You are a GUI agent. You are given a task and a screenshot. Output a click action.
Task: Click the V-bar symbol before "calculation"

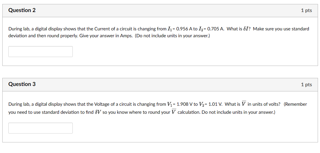(x=174, y=112)
